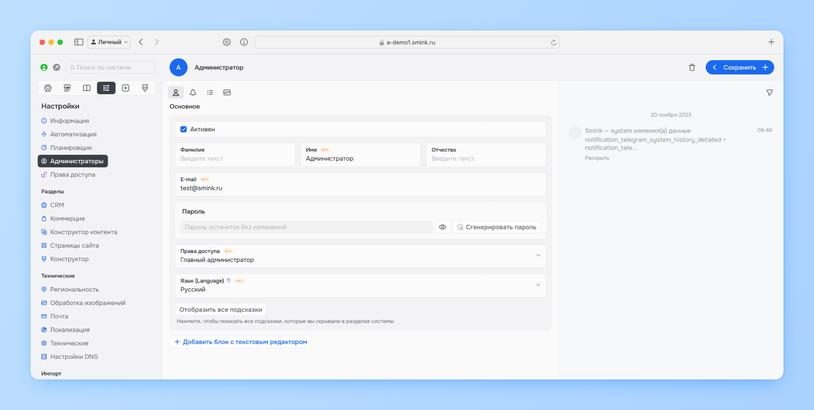
Task: Switch to the image tab
Action: coord(227,93)
